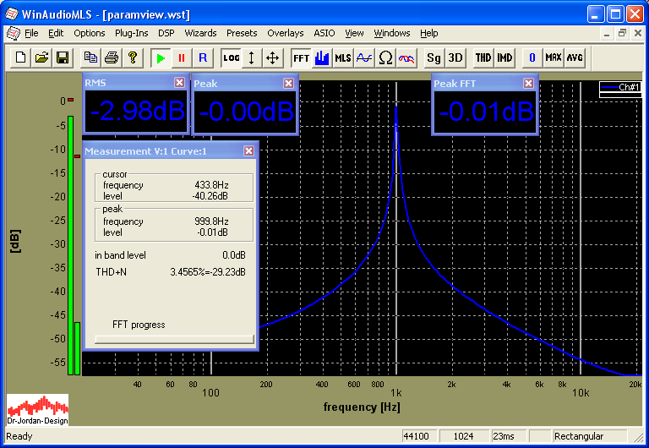This screenshot has height=448, width=649.
Task: Click the THD toolbar button
Action: [x=483, y=57]
